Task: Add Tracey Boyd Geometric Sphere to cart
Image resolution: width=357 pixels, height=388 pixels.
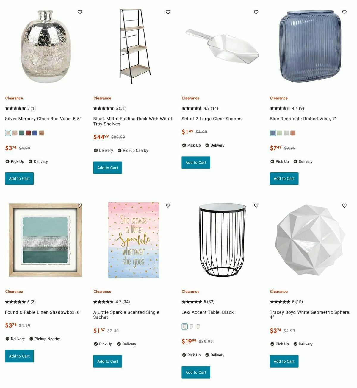Action: click(x=284, y=361)
